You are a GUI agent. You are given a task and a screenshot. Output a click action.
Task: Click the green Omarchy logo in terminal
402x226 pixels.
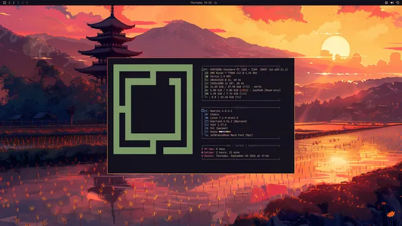click(153, 109)
